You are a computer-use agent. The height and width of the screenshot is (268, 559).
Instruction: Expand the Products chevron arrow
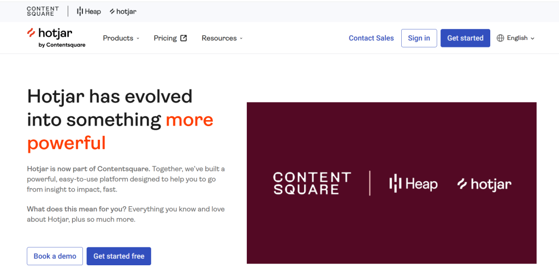click(138, 38)
